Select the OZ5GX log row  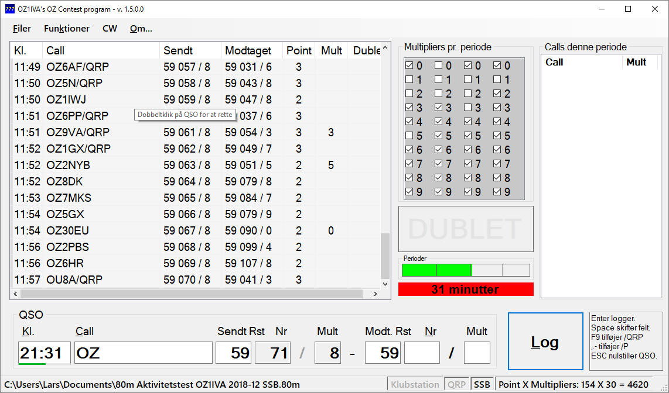click(196, 214)
